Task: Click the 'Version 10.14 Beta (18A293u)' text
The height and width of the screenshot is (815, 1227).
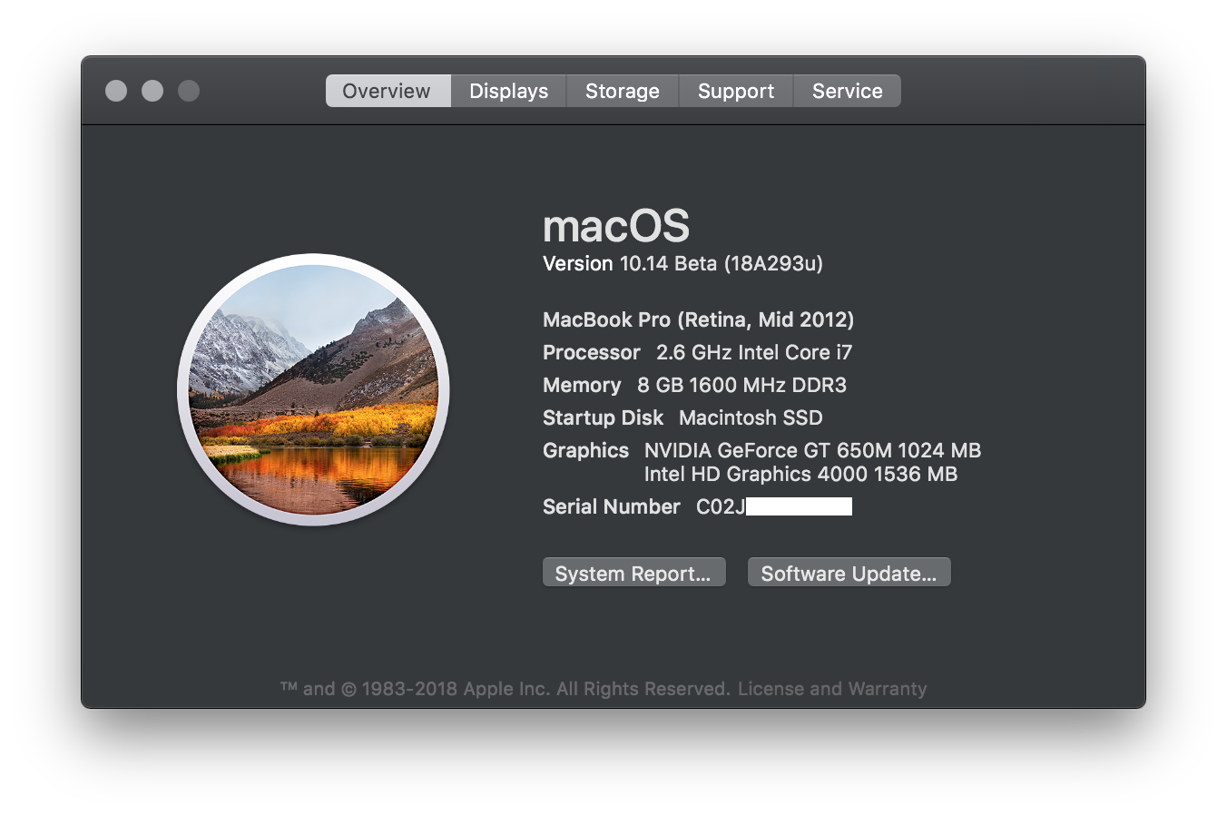Action: coord(682,264)
